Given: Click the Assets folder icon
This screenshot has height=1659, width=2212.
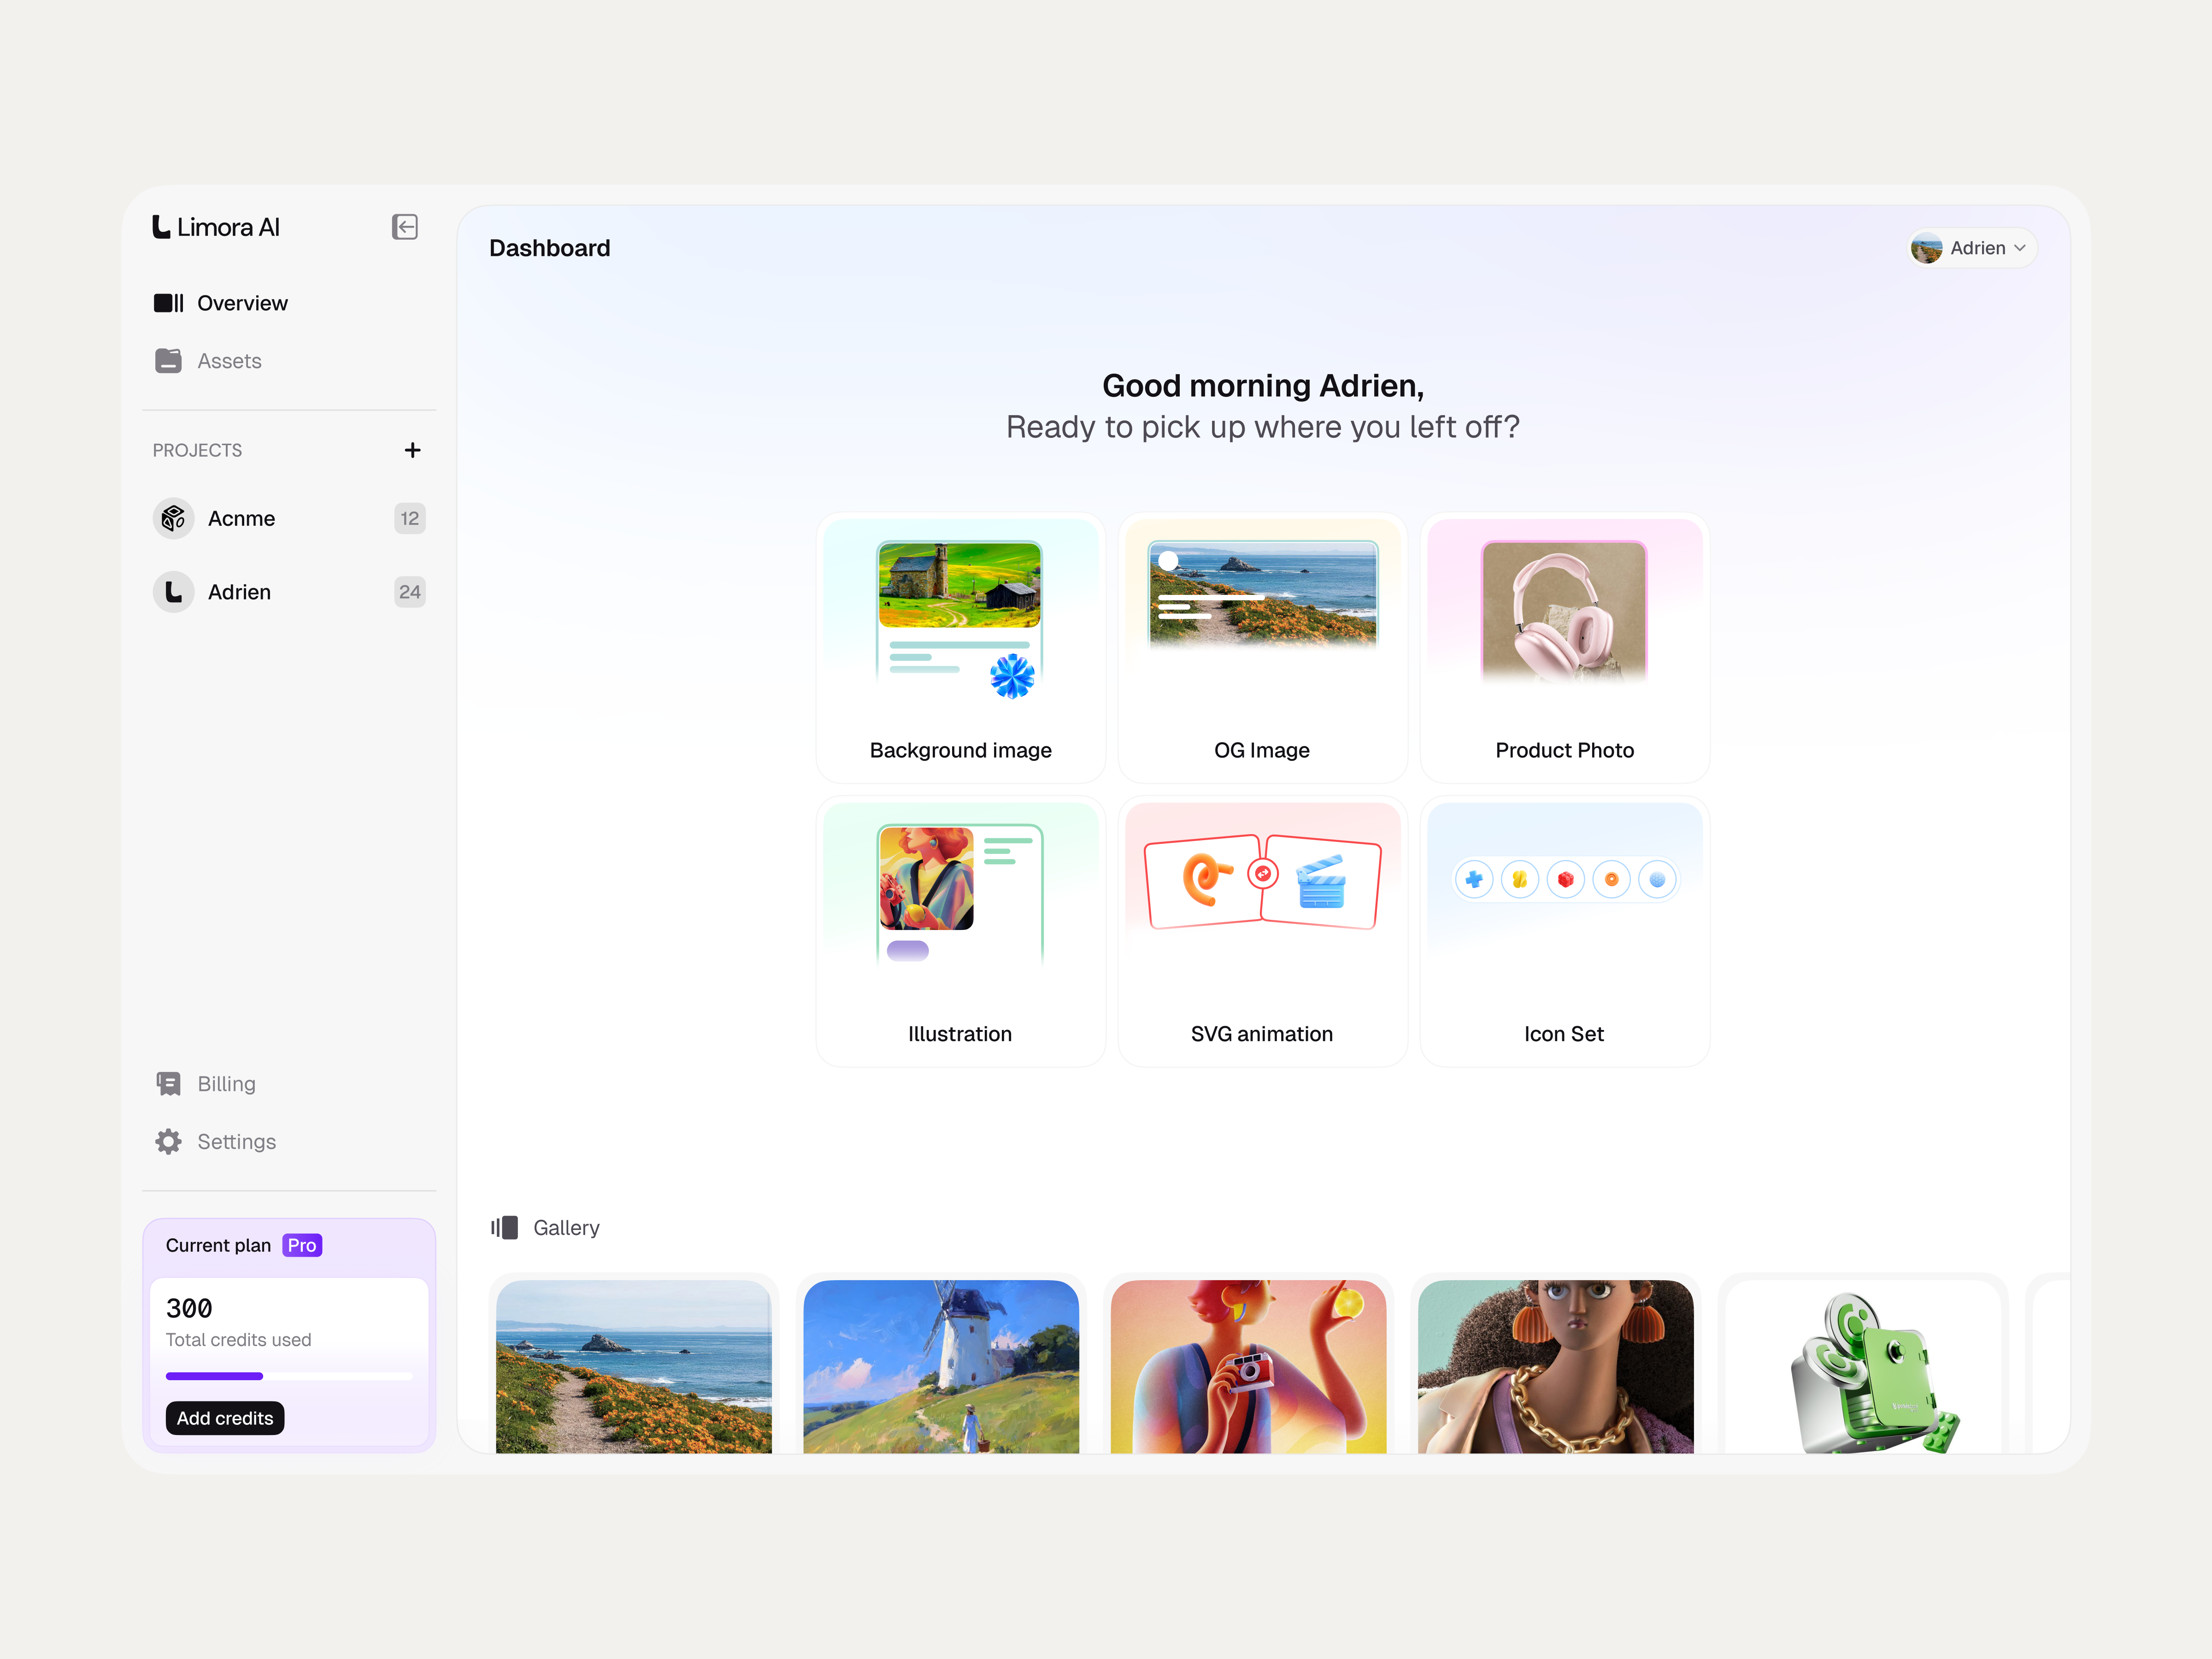Looking at the screenshot, I should click(x=169, y=361).
